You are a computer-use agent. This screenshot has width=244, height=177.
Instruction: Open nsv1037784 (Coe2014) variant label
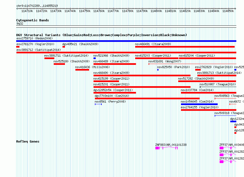pos(197,90)
